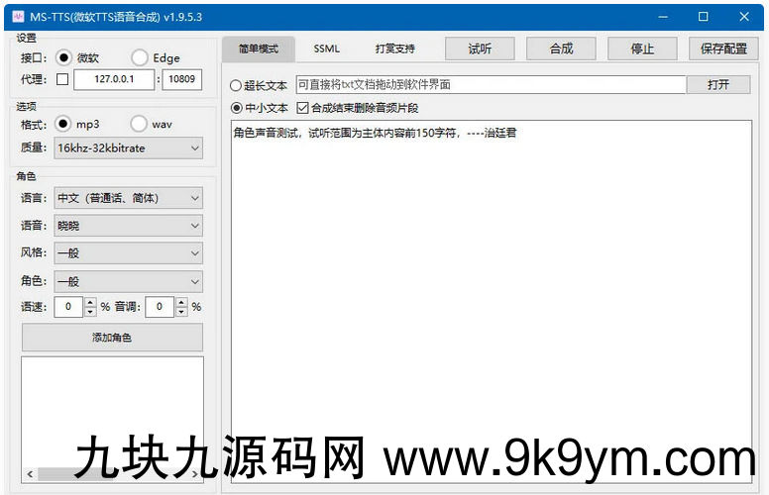This screenshot has width=769, height=495.
Task: Click the MS-TTS app icon in title bar
Action: click(17, 17)
